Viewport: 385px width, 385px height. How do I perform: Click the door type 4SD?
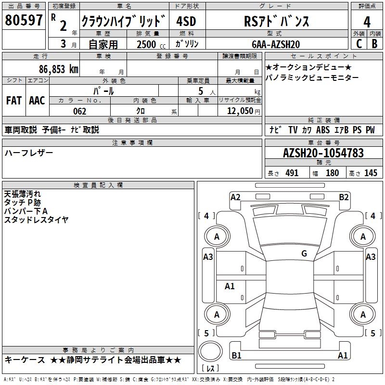[x=186, y=21]
